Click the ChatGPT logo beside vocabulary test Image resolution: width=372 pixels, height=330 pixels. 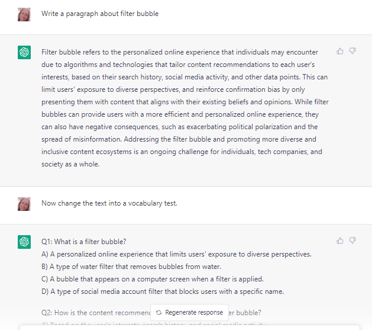click(24, 242)
